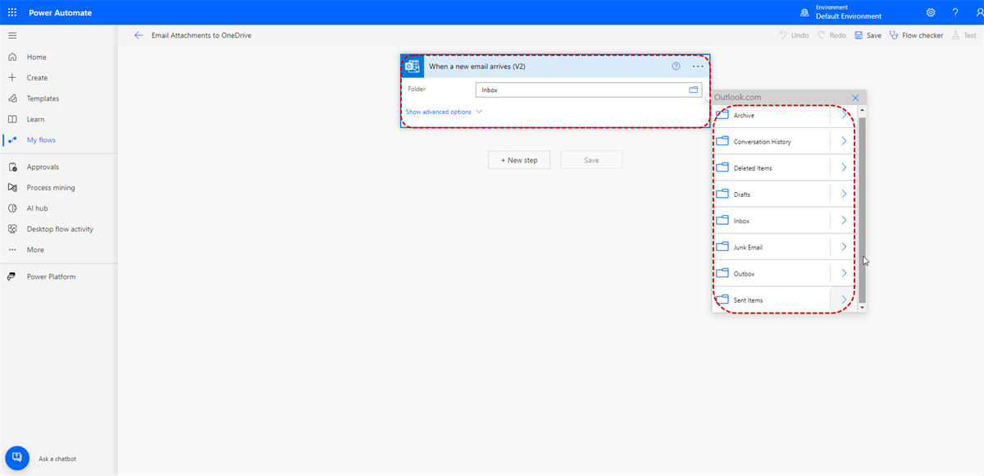Expand Junk Email subfolders chevron
This screenshot has width=984, height=476.
pos(844,246)
